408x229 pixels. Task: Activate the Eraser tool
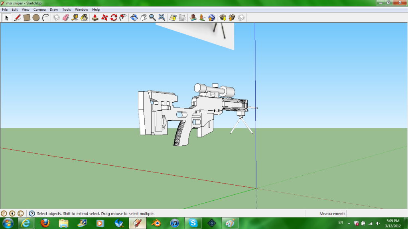coord(66,18)
